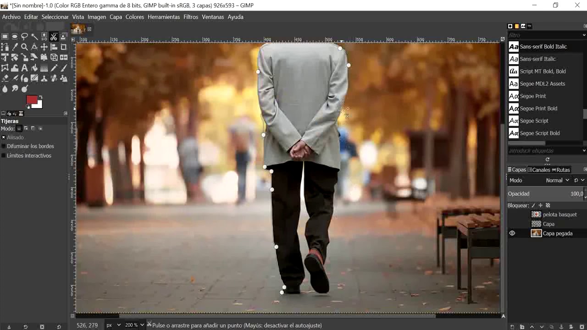Expand the introducir etiquetas dropdown arrow
Image resolution: width=587 pixels, height=330 pixels.
pyautogui.click(x=584, y=150)
